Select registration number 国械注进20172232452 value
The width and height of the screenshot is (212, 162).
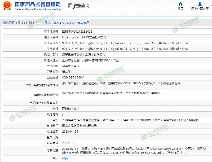[x=77, y=31]
